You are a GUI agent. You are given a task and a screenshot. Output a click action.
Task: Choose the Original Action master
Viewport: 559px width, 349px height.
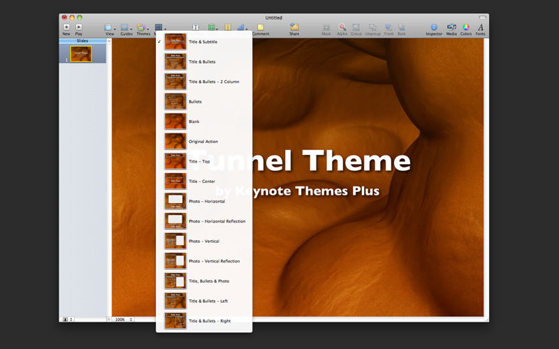click(x=204, y=142)
